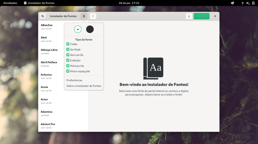
Task: Click the screen sharing tray icon
Action: (x=233, y=3)
